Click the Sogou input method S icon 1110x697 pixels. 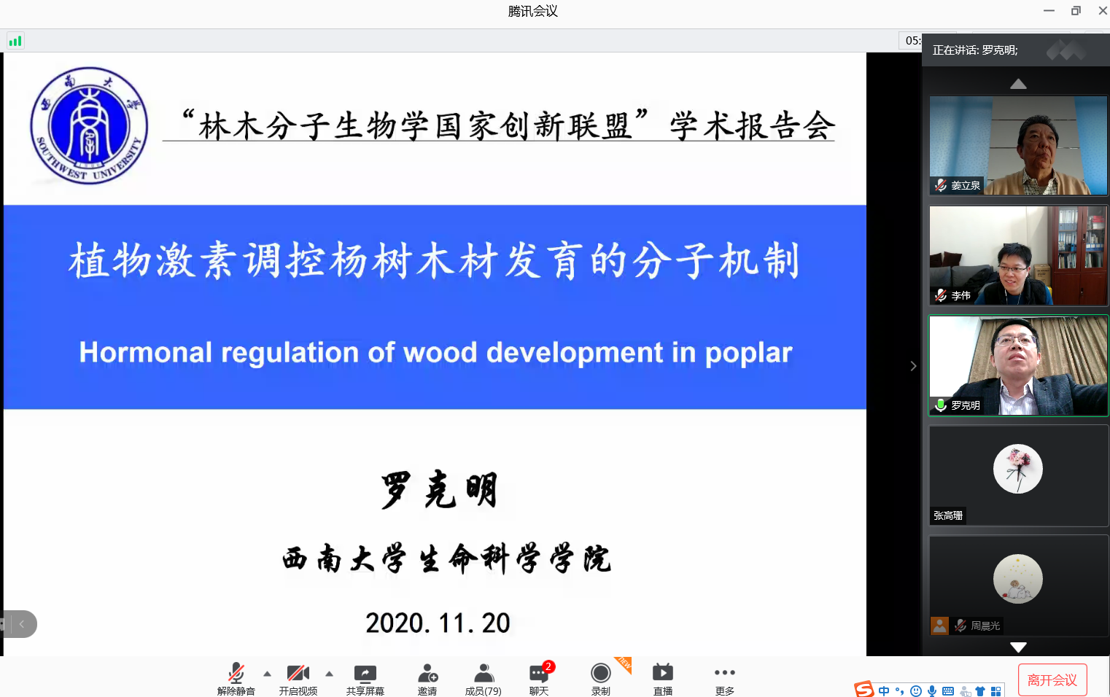pos(864,690)
